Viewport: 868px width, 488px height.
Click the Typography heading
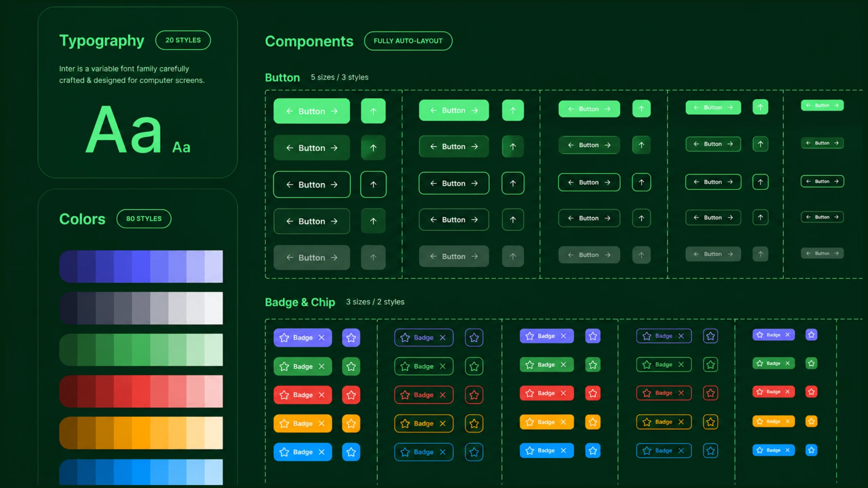coord(102,41)
